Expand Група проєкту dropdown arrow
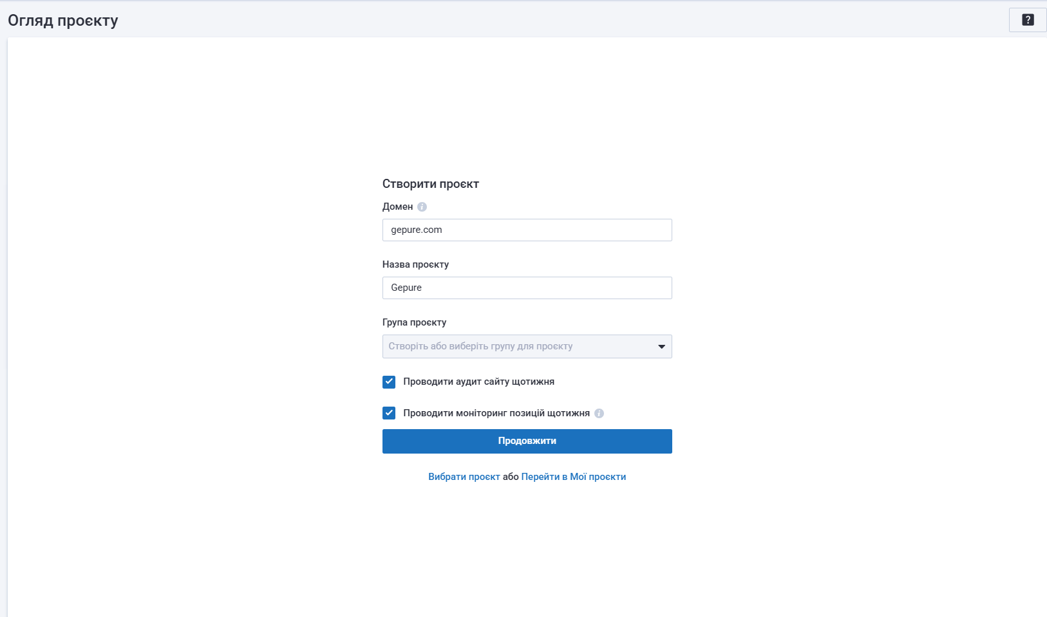1047x617 pixels. pyautogui.click(x=661, y=347)
